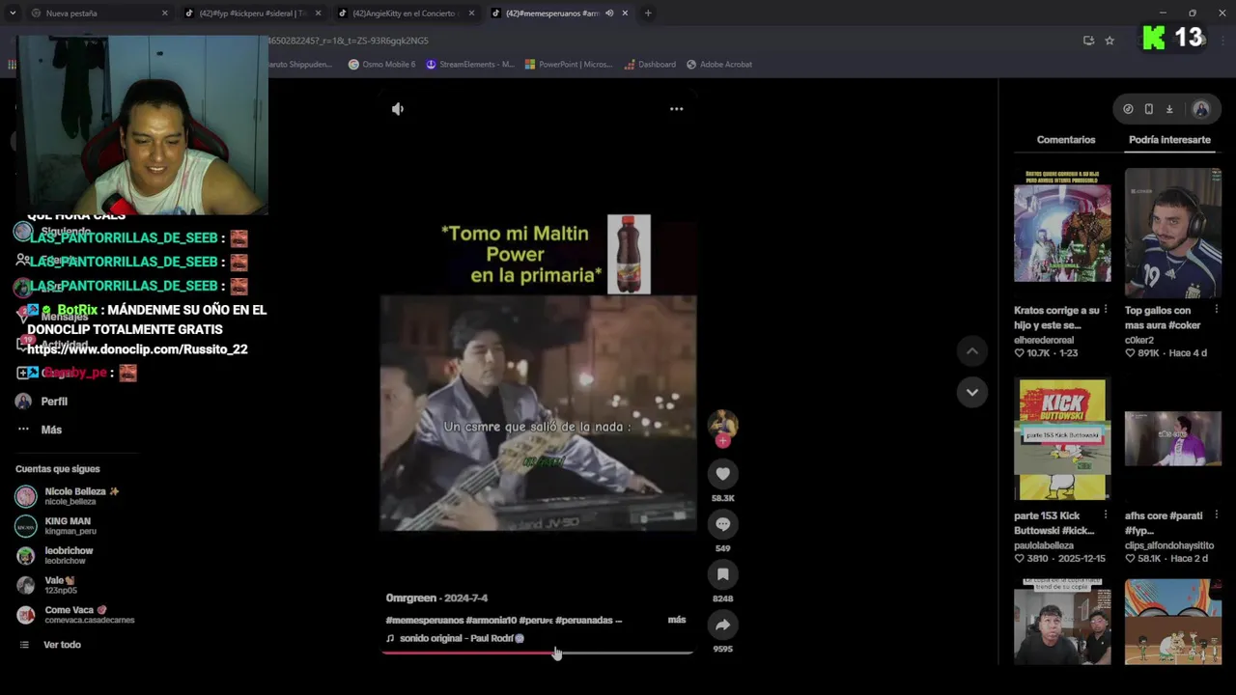Click the install/cast icon in address bar
The width and height of the screenshot is (1236, 695).
click(1088, 41)
